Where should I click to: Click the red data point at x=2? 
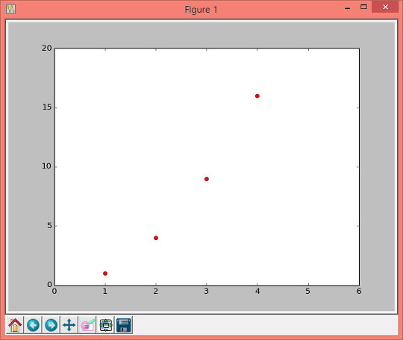pyautogui.click(x=156, y=238)
